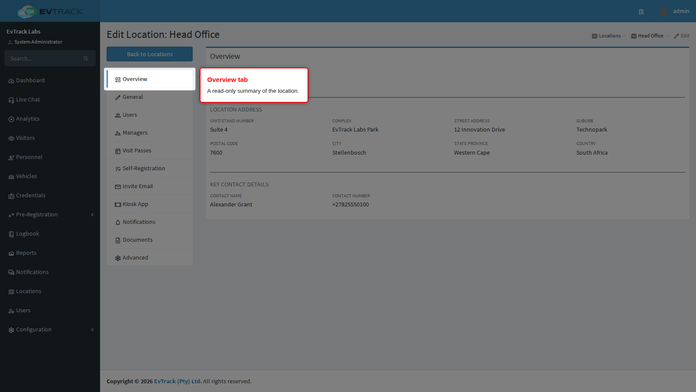Follow the EvTrack (Pty) Ltd. footer link
Screen dimensions: 696x392
click(178, 382)
